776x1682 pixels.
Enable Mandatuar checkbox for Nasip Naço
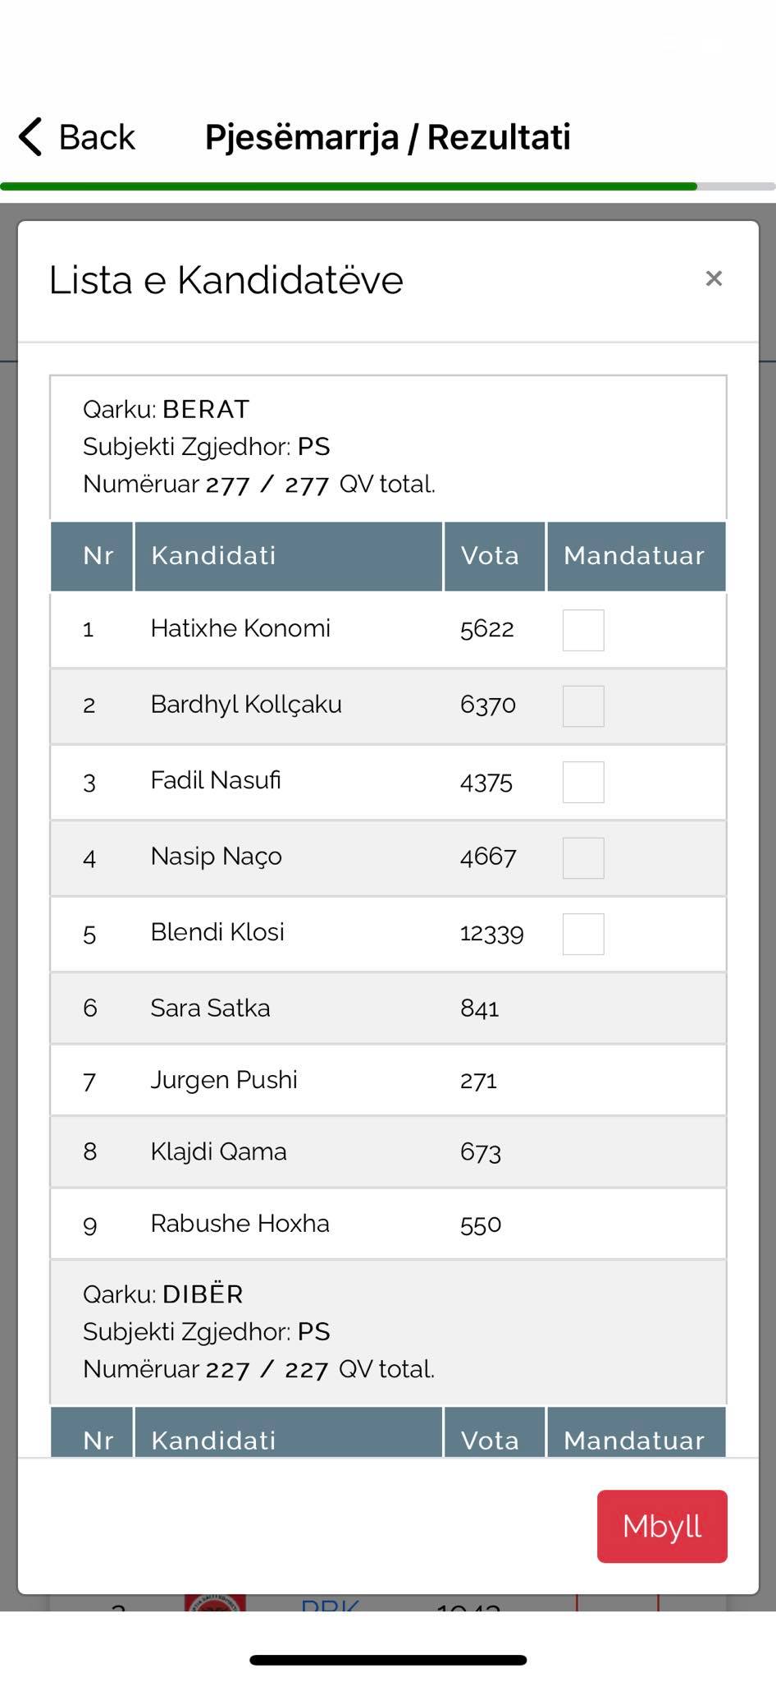pyautogui.click(x=583, y=858)
